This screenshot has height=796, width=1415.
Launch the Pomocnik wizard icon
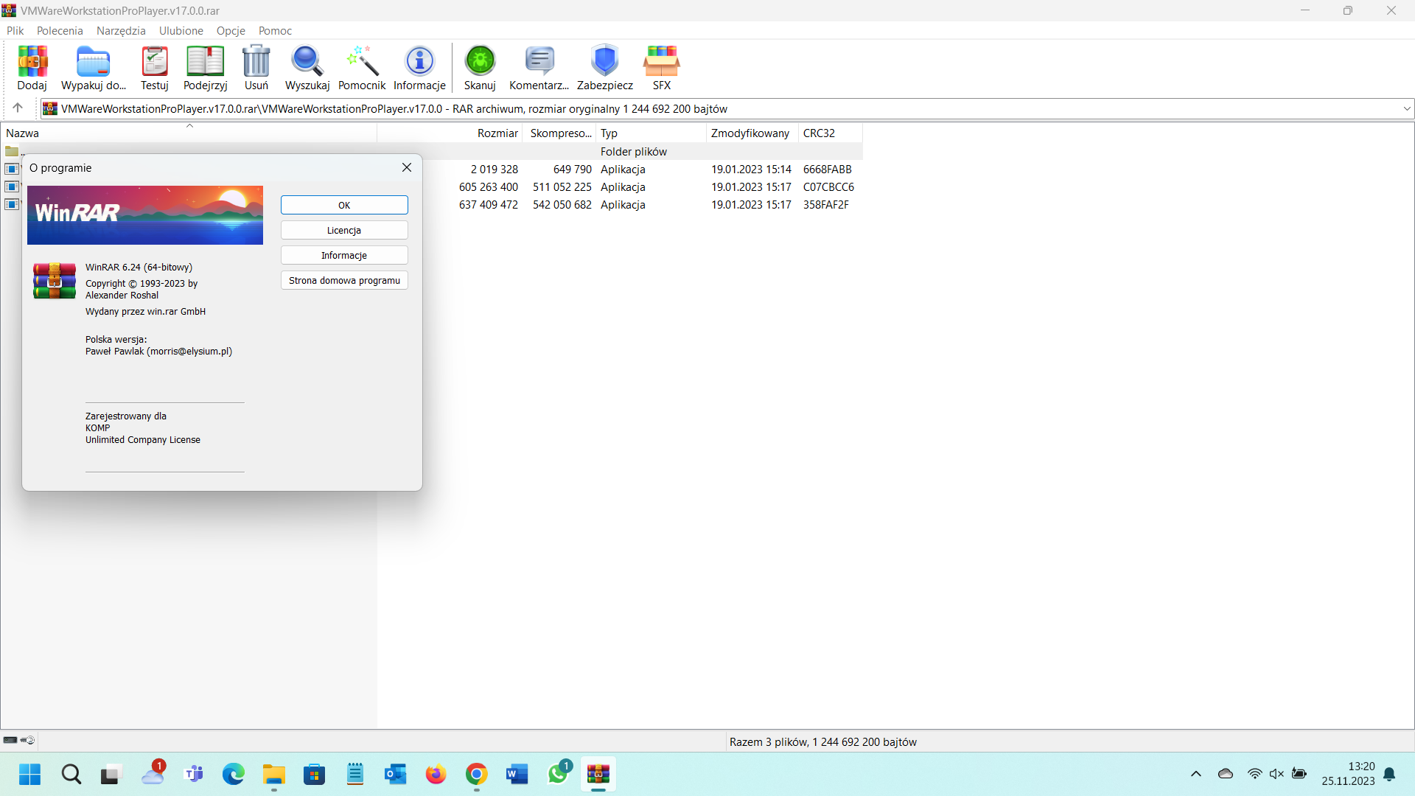(362, 68)
